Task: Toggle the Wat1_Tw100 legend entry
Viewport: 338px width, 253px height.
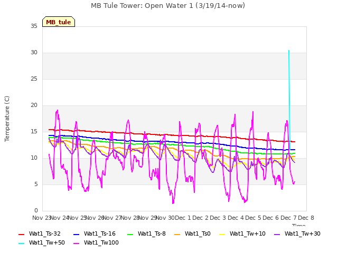Action: point(96,242)
